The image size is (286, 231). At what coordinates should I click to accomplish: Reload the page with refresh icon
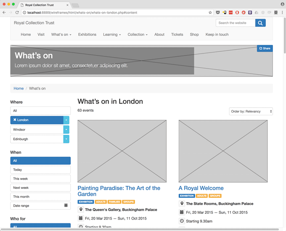[17, 12]
